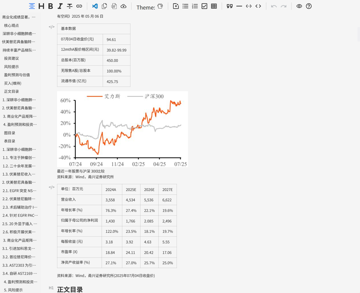Click the copy document icon
This screenshot has width=360, height=293.
(x=104, y=6)
